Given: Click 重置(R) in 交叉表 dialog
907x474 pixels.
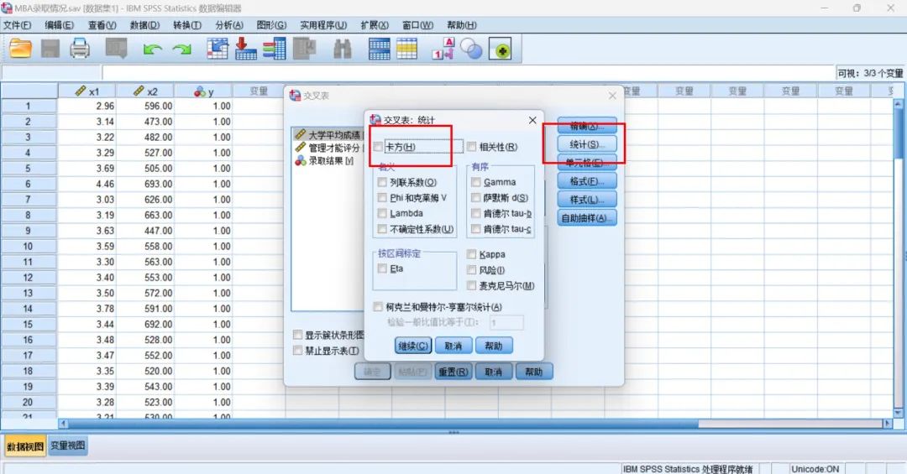Looking at the screenshot, I should [453, 372].
